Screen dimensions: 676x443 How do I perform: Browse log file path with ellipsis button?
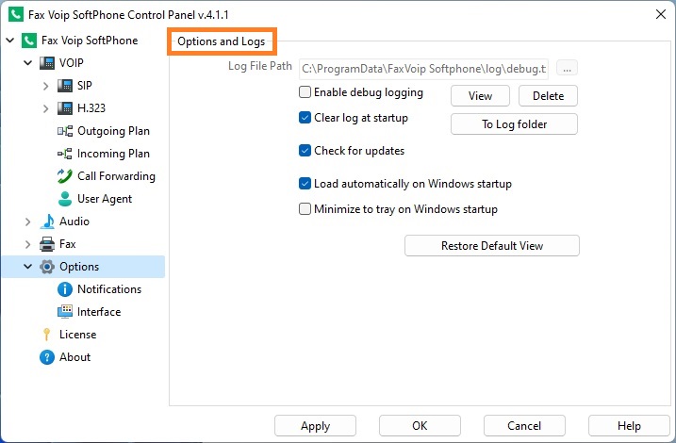coord(567,68)
